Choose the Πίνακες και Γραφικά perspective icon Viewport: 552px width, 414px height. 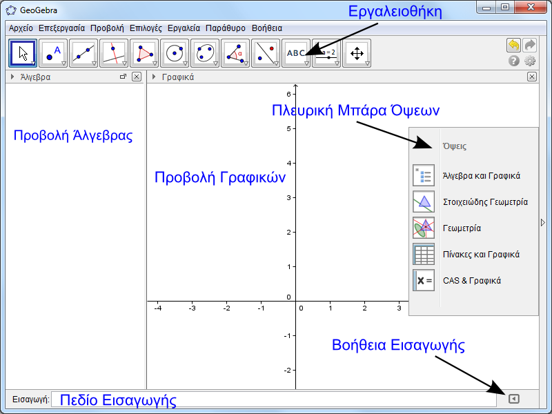tap(424, 254)
